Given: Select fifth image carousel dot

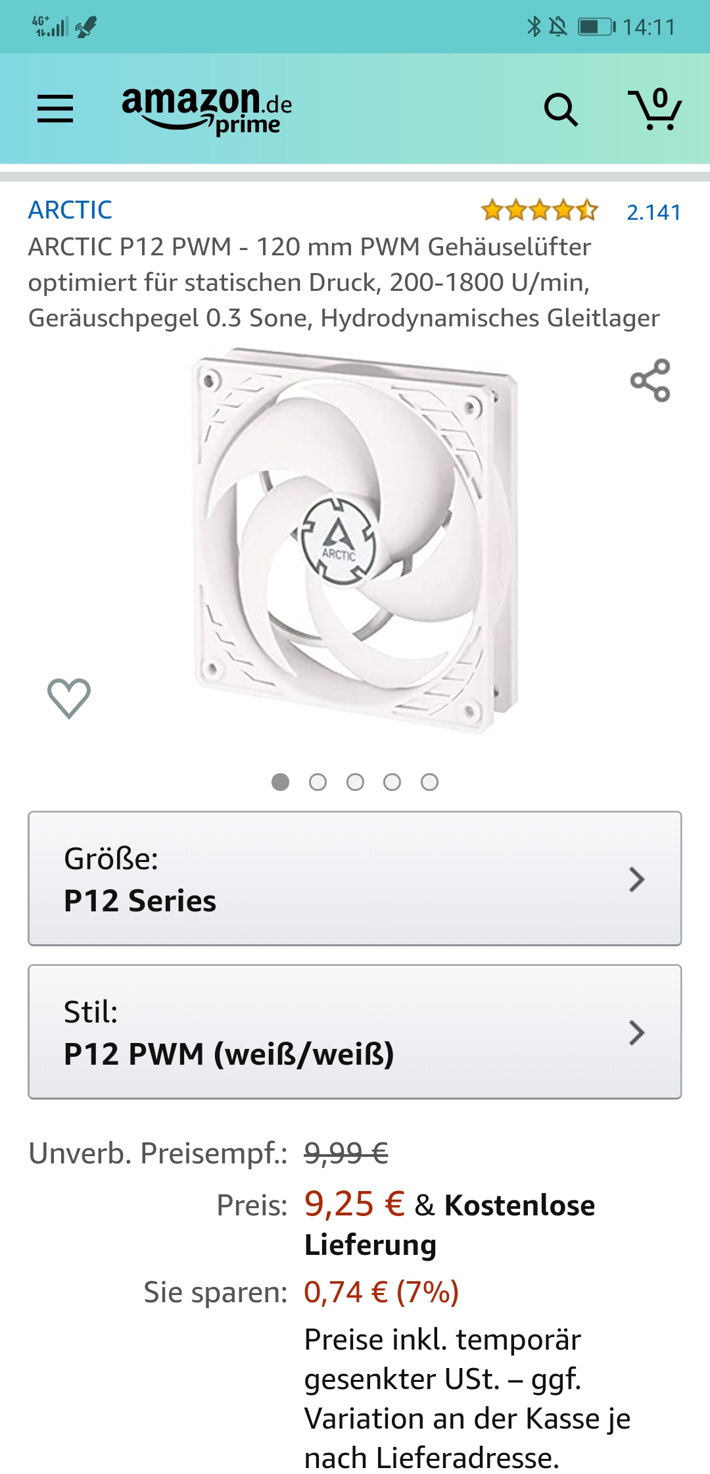Looking at the screenshot, I should pos(429,782).
